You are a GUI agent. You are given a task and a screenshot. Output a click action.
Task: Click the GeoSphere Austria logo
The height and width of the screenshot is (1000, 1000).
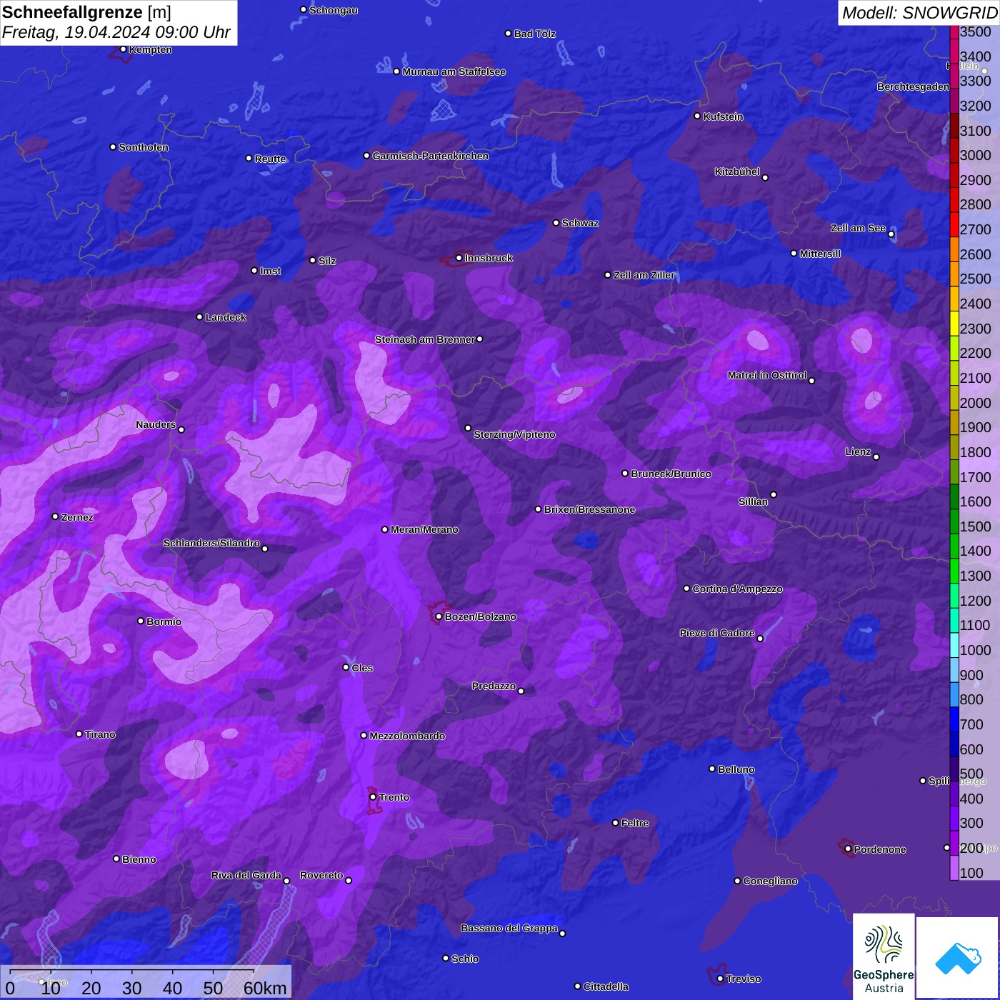[884, 956]
